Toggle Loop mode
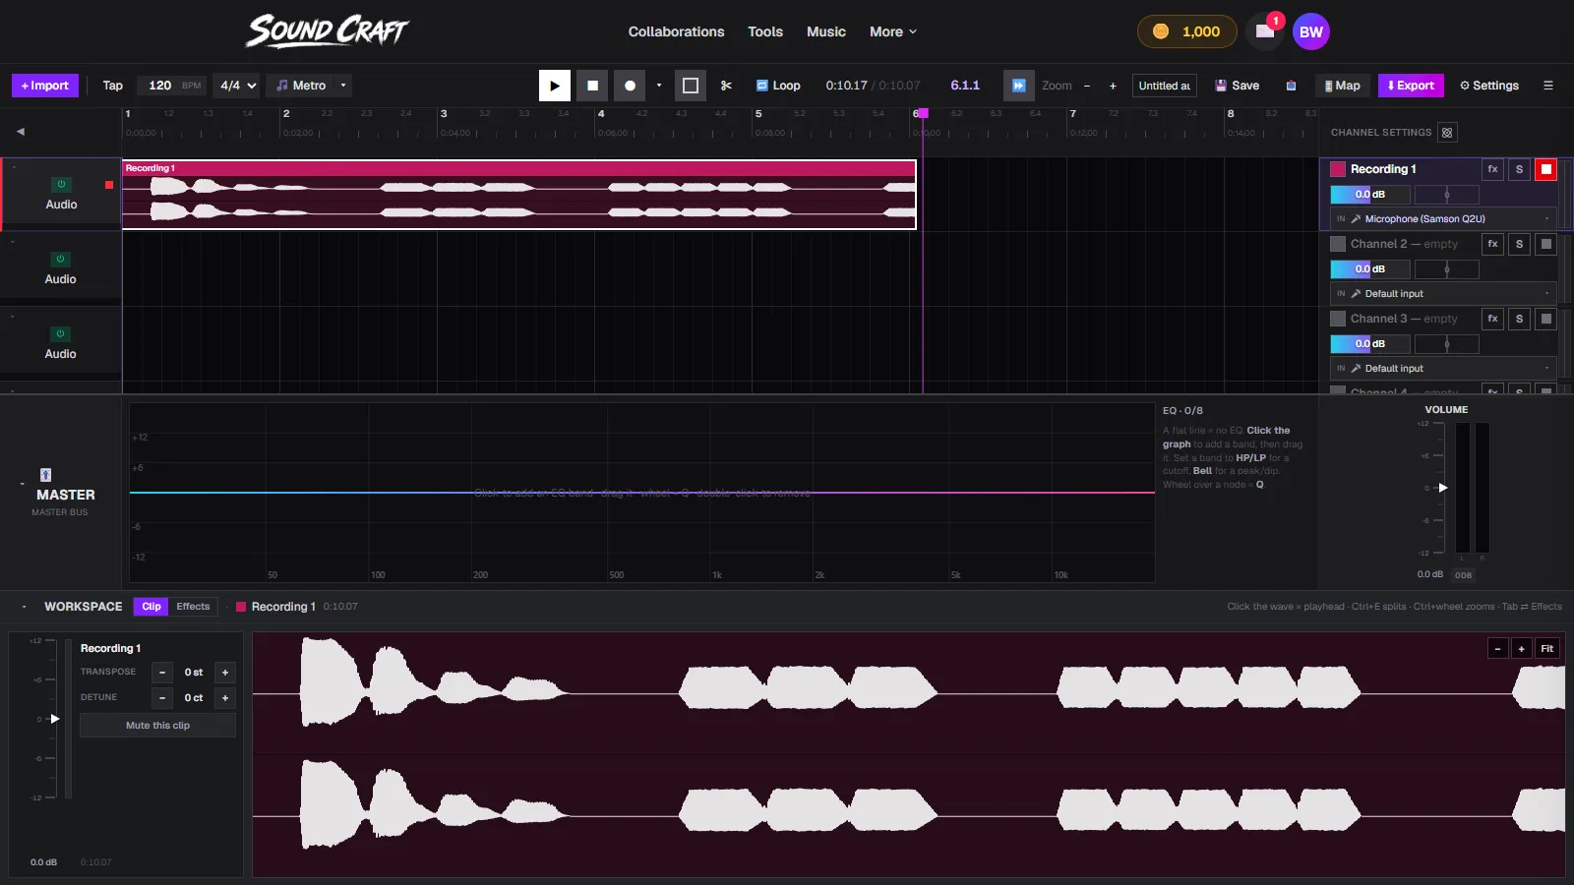 point(778,86)
